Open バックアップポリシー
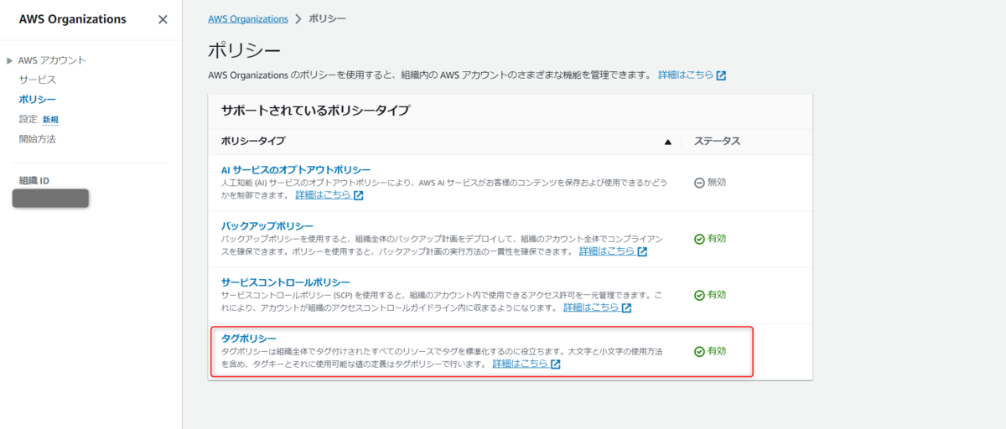This screenshot has height=429, width=1006. tap(267, 226)
